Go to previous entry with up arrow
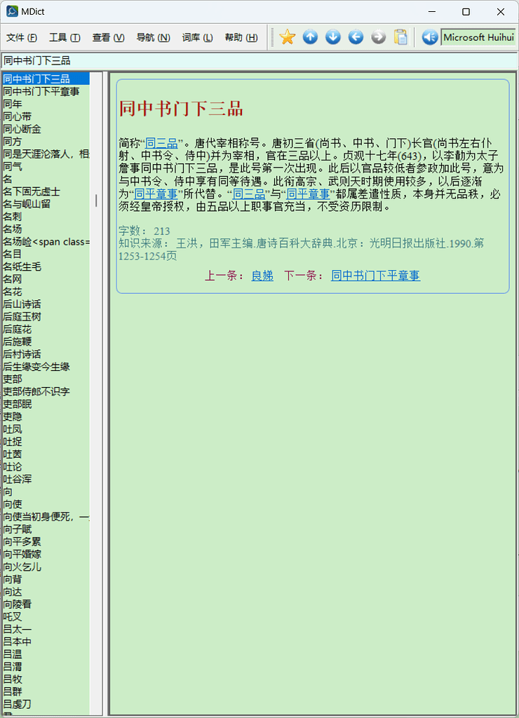The height and width of the screenshot is (718, 519). click(310, 37)
